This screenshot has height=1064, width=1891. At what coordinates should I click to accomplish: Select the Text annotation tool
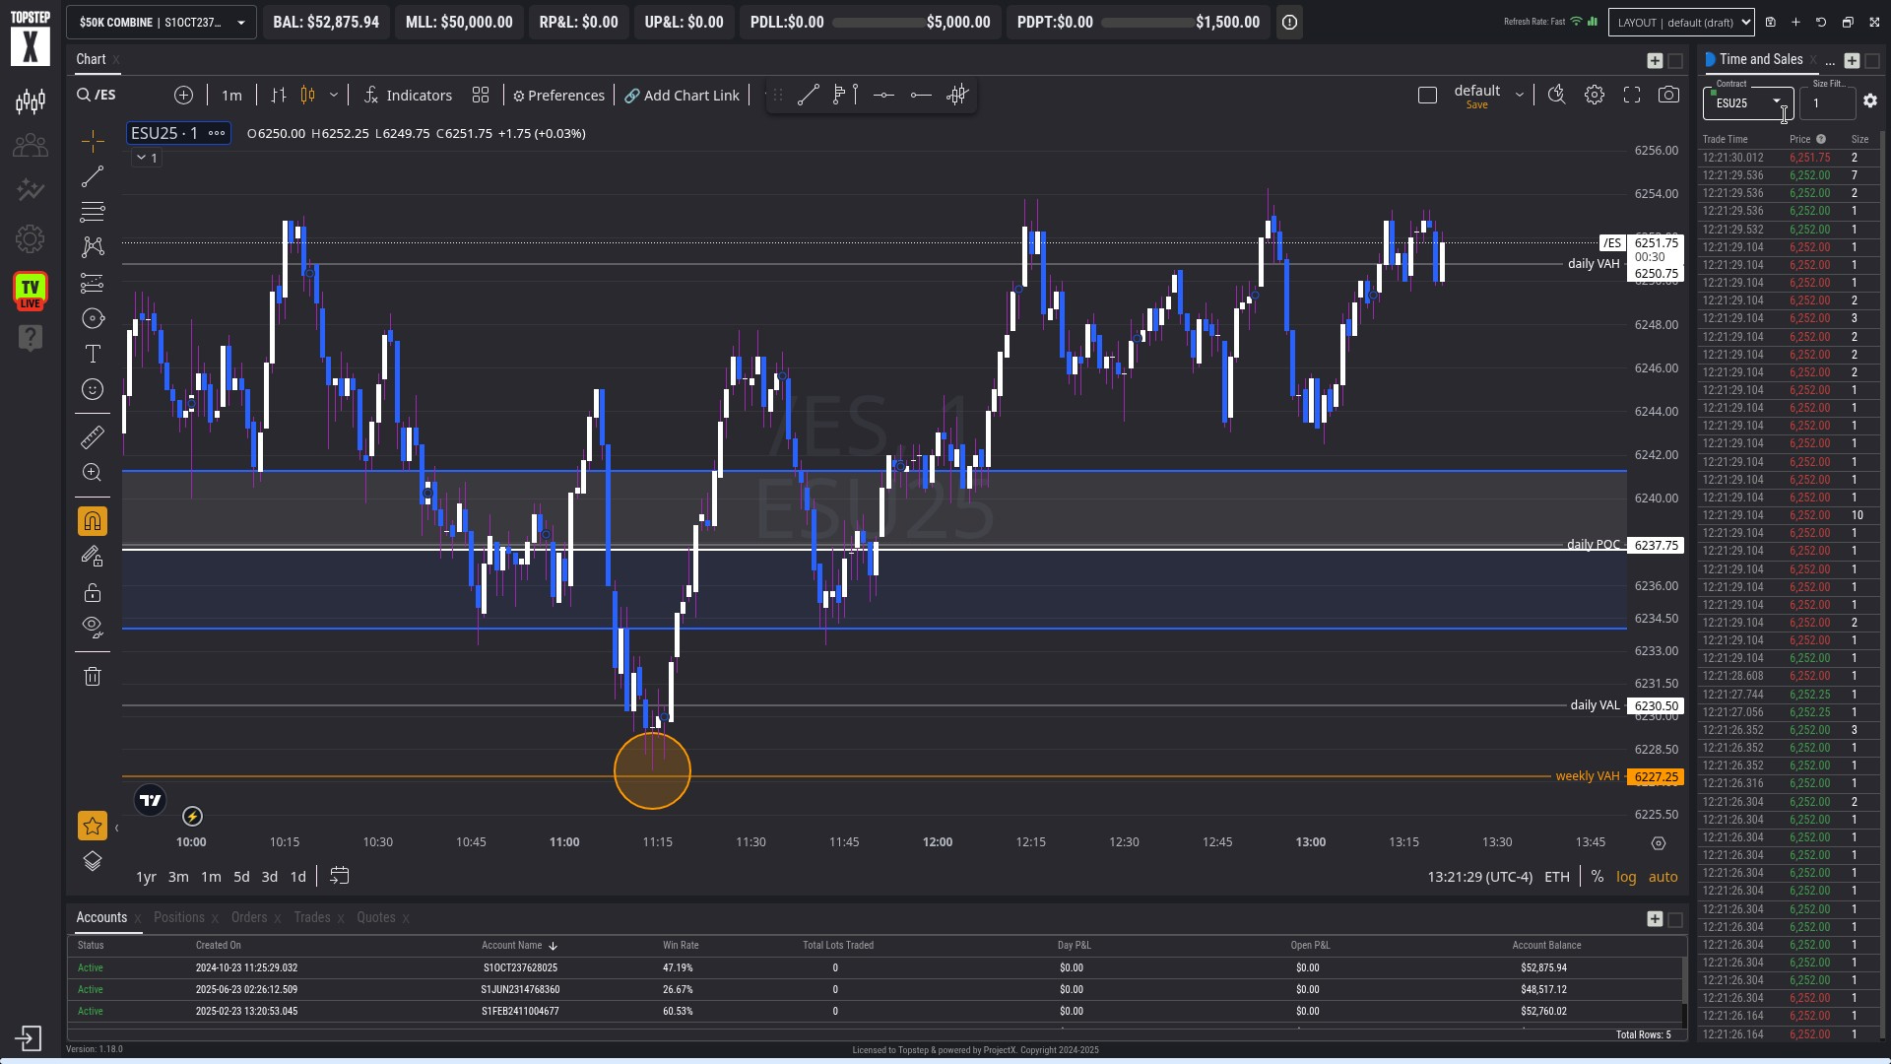[93, 354]
